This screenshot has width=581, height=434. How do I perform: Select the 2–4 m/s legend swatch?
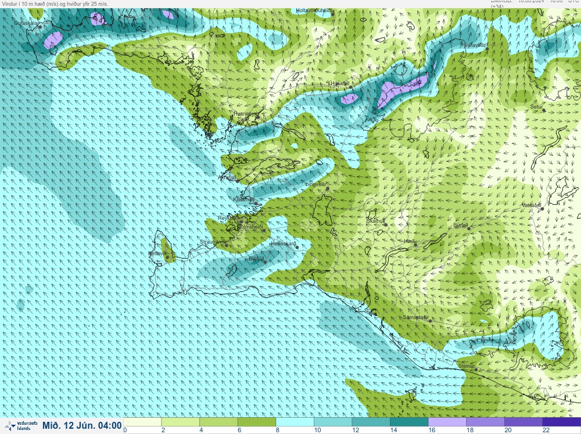tap(181, 422)
